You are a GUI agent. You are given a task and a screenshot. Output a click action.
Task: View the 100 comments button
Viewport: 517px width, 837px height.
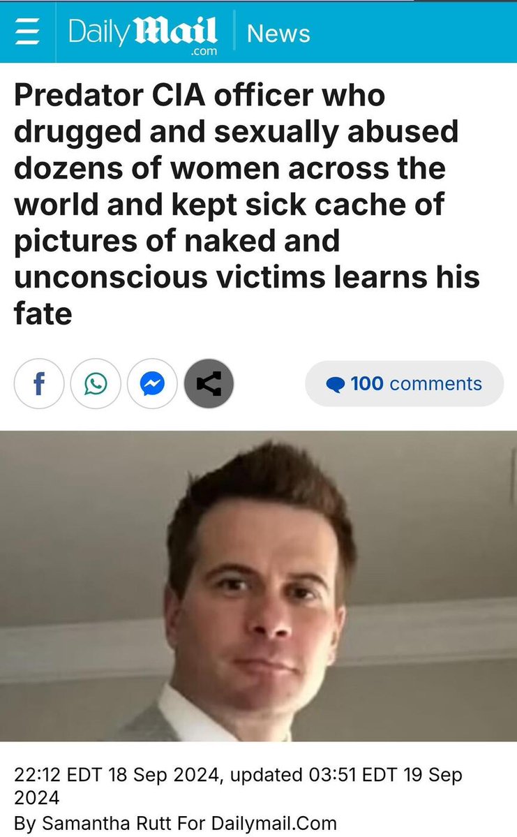click(x=405, y=383)
